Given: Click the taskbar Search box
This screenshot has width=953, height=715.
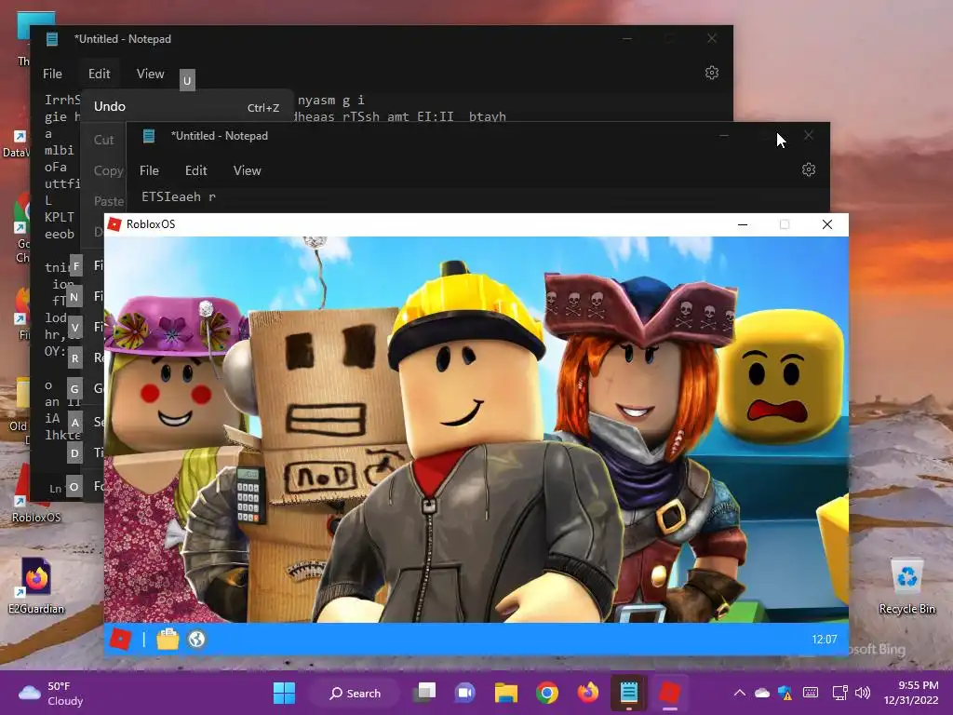Looking at the screenshot, I should pos(355,693).
